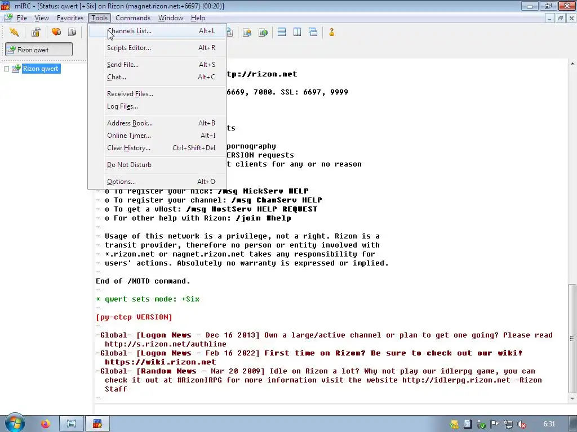Select Chat in the Tools menu
Screen dimensions: 577x432
pyautogui.click(x=157, y=77)
